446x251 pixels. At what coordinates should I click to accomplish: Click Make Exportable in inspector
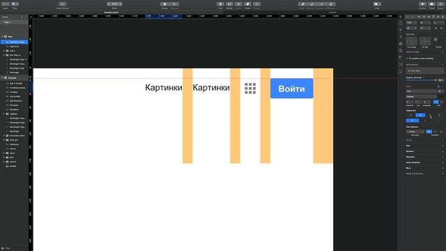[415, 174]
